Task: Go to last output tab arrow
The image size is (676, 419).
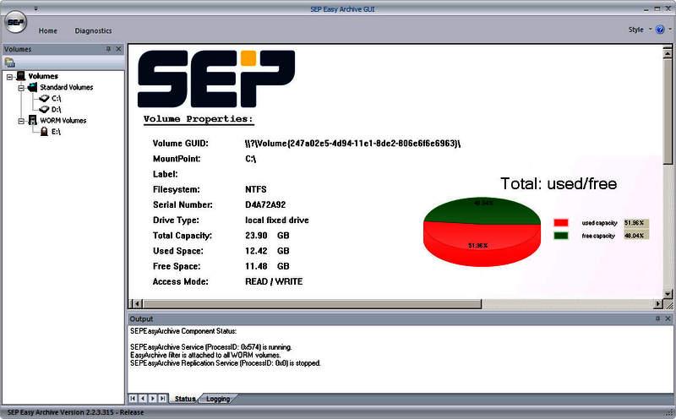Action: [162, 399]
